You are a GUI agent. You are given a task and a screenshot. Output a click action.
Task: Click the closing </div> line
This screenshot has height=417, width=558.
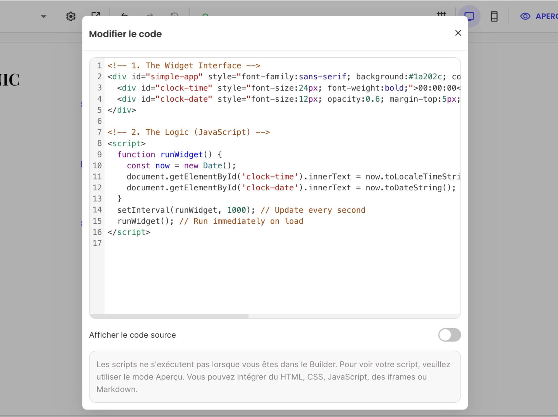[122, 110]
